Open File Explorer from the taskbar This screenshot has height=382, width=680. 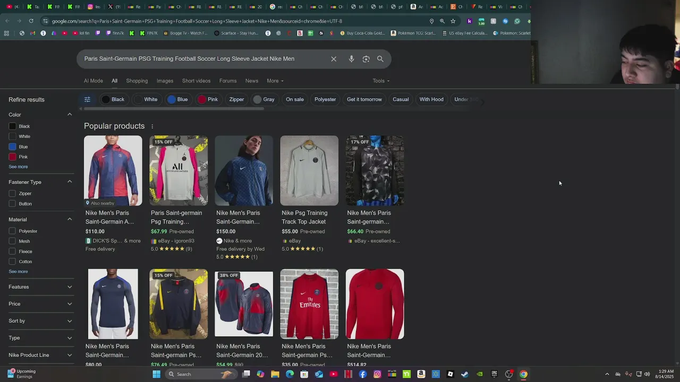[x=275, y=374]
